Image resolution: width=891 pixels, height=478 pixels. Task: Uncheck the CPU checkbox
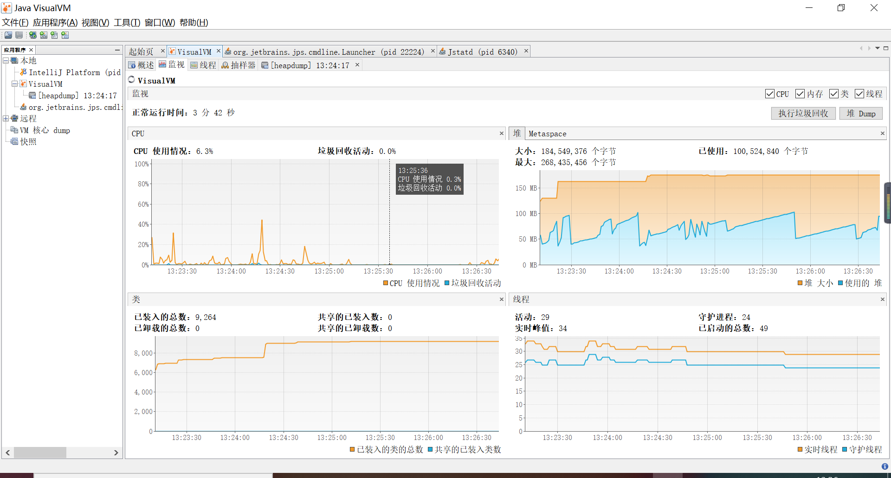pos(770,94)
